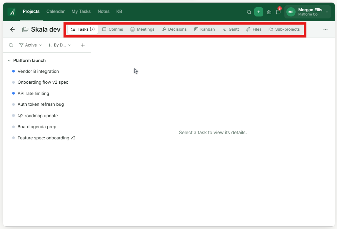Click status dot of Board agenda prep
This screenshot has width=337, height=229.
click(13, 127)
